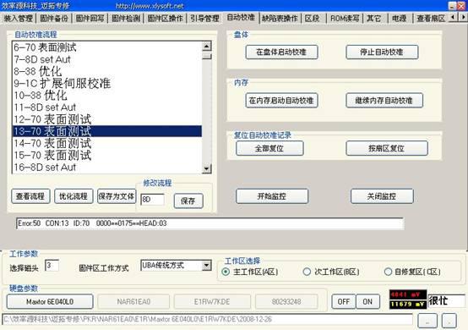Select highlighted row 13–70 表面测试
The image size is (468, 330).
[x=107, y=131]
